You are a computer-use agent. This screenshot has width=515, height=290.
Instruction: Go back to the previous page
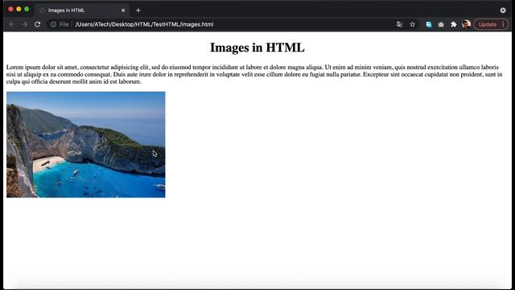click(12, 24)
